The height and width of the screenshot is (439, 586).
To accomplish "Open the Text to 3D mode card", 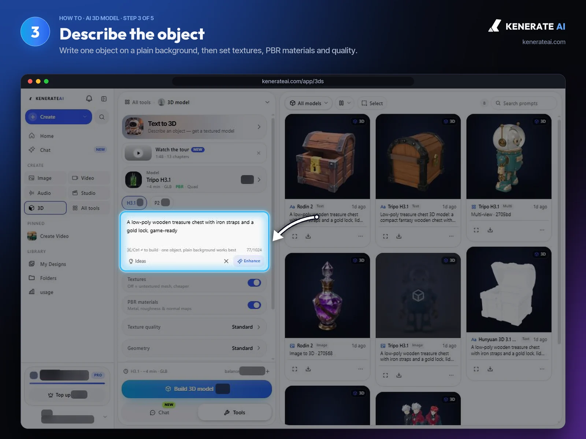I will [194, 127].
